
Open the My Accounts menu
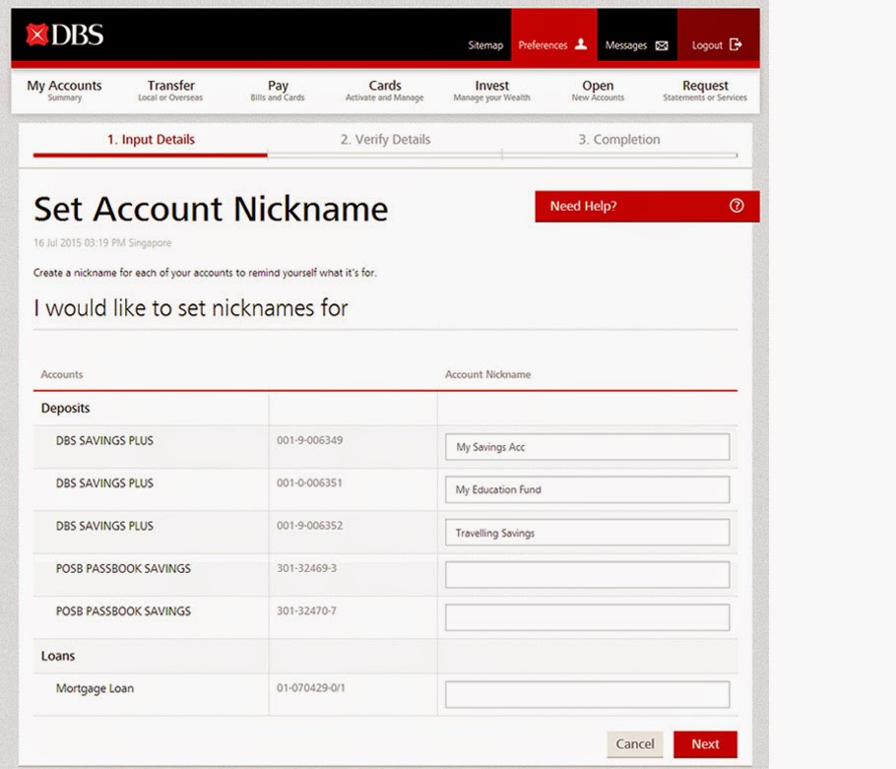point(64,91)
